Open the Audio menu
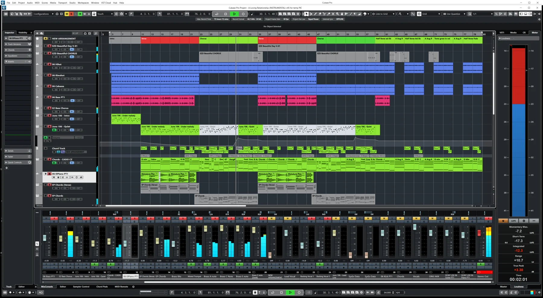This screenshot has width=543, height=298. [30, 3]
